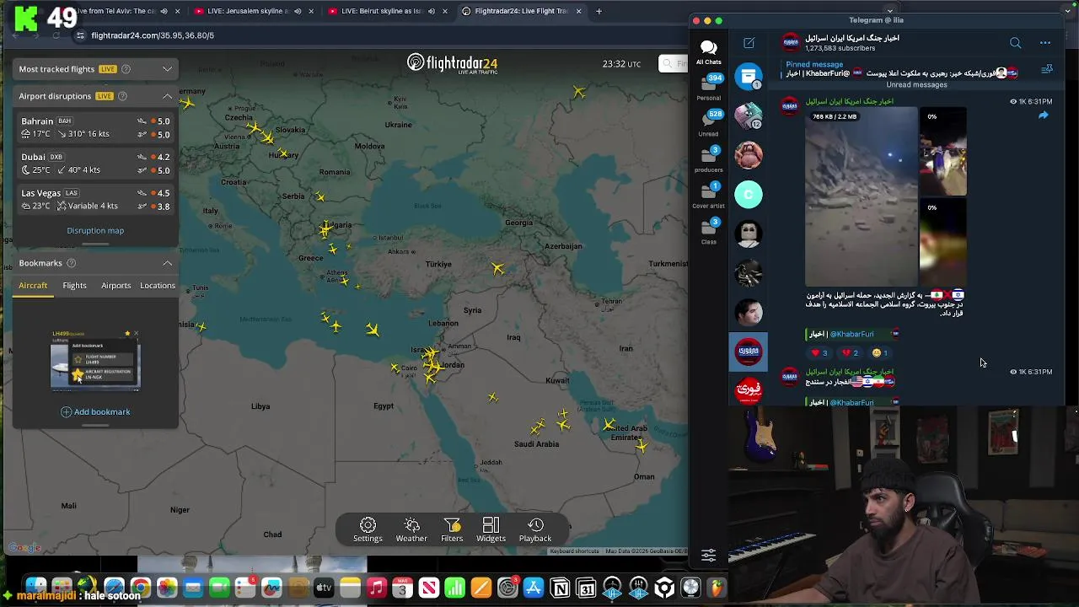Expand the Most tracked flights panel
This screenshot has width=1079, height=607.
tap(167, 69)
